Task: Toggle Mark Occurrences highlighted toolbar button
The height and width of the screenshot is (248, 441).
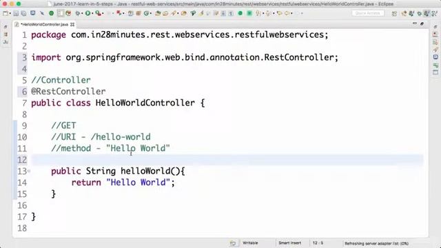Action: [60, 13]
